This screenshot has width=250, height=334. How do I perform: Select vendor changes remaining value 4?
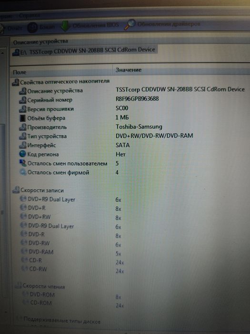117,172
